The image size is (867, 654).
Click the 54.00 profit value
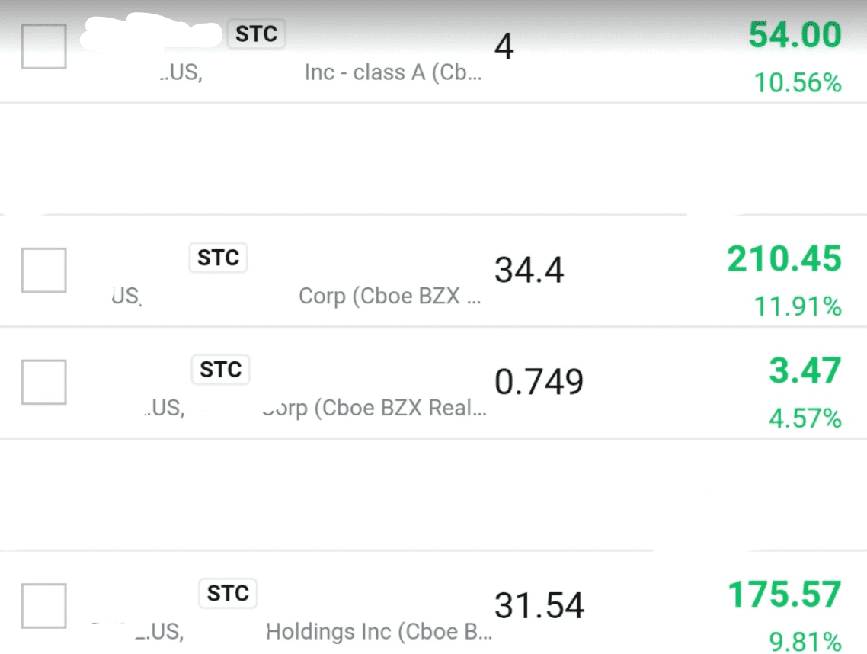[795, 36]
